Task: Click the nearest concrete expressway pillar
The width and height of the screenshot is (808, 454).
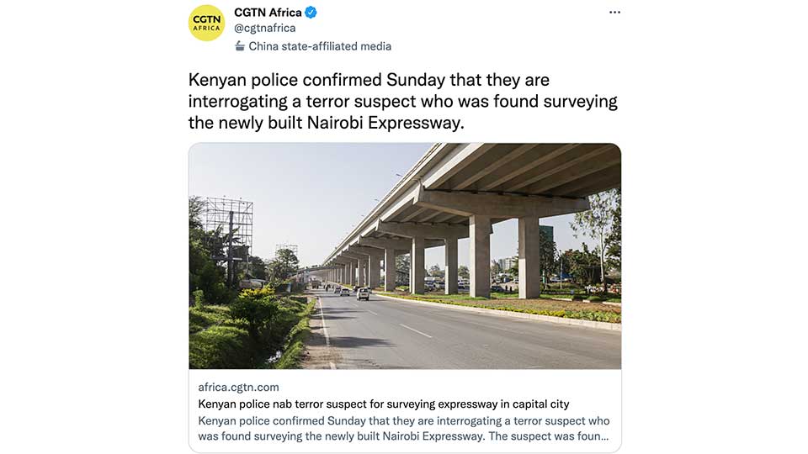Action: click(x=529, y=257)
